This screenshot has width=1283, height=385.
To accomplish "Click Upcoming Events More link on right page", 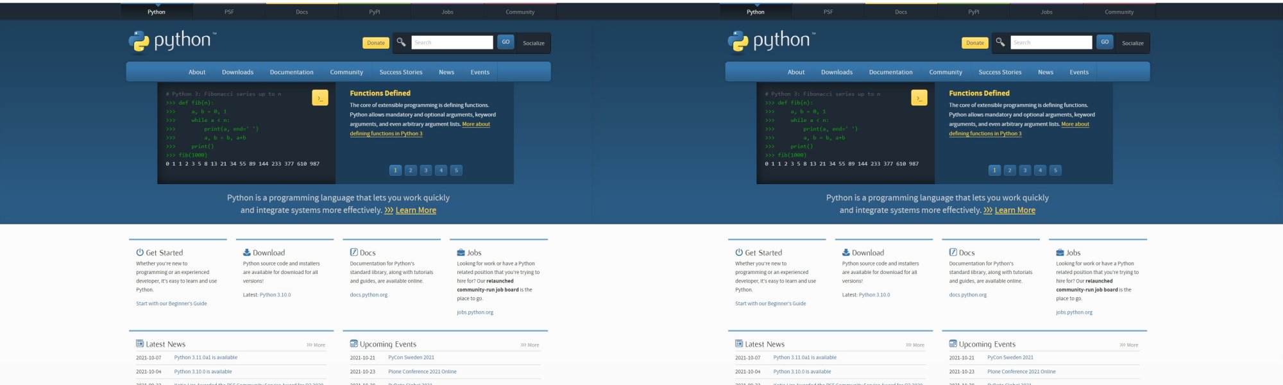I will click(1129, 345).
